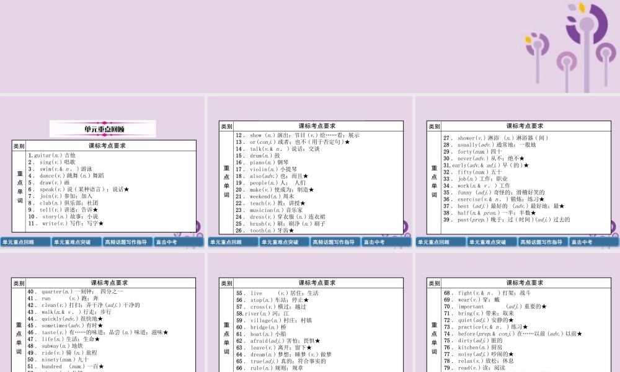Viewport: 620px width, 372px height.
Task: Select row 35 funny(adj.) entry
Action: tap(494, 193)
